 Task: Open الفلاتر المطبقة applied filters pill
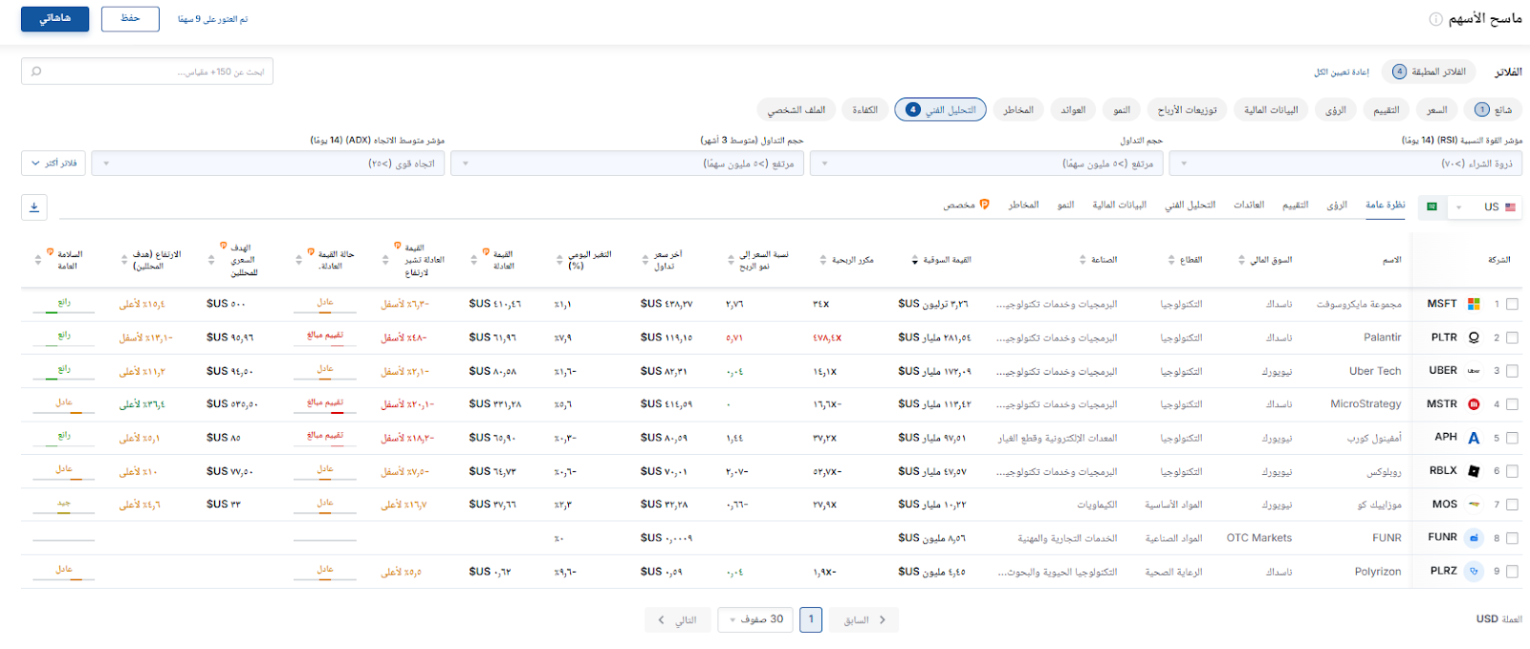click(x=1429, y=72)
